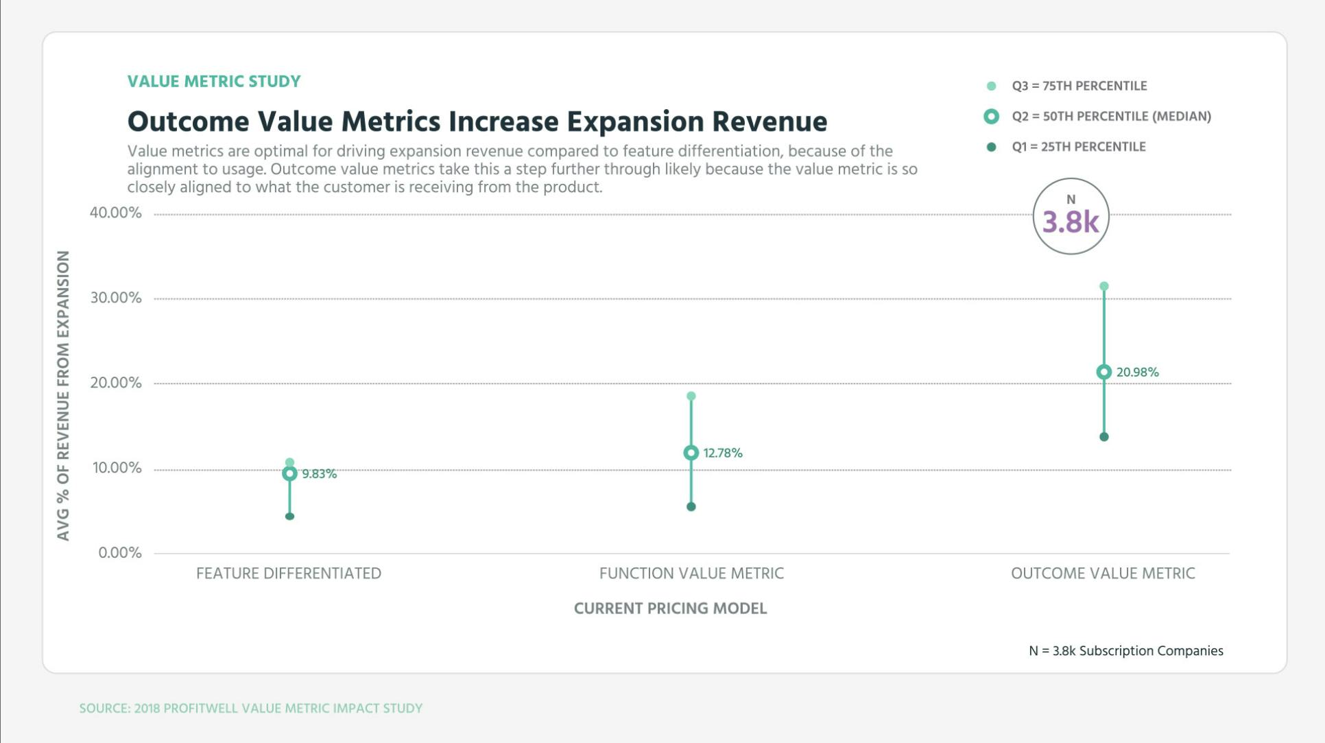Toggle the Q1 dot under the Outcome Value Metric median

pyautogui.click(x=1104, y=436)
